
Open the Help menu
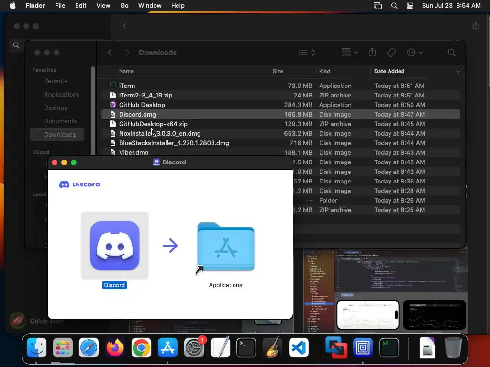point(178,6)
